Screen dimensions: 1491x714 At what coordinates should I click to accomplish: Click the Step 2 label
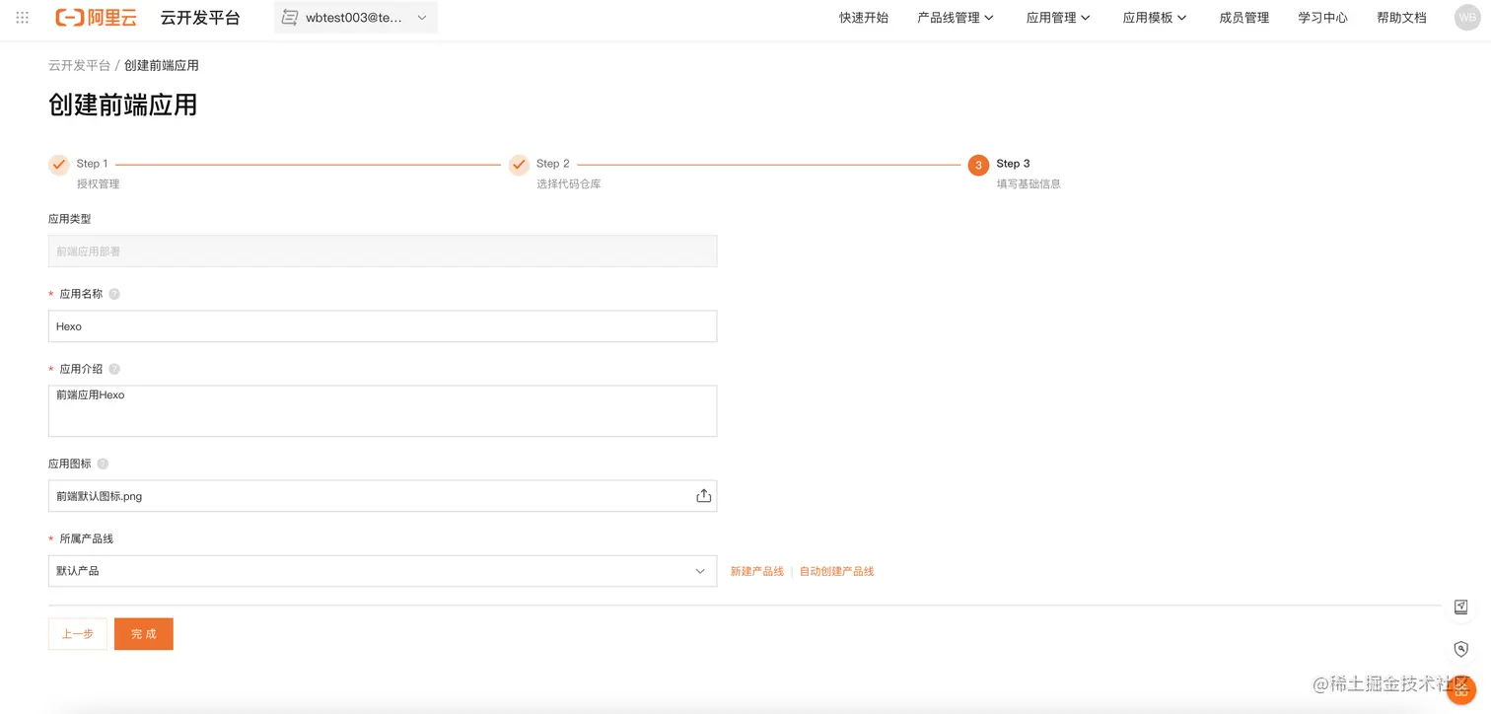coord(553,164)
